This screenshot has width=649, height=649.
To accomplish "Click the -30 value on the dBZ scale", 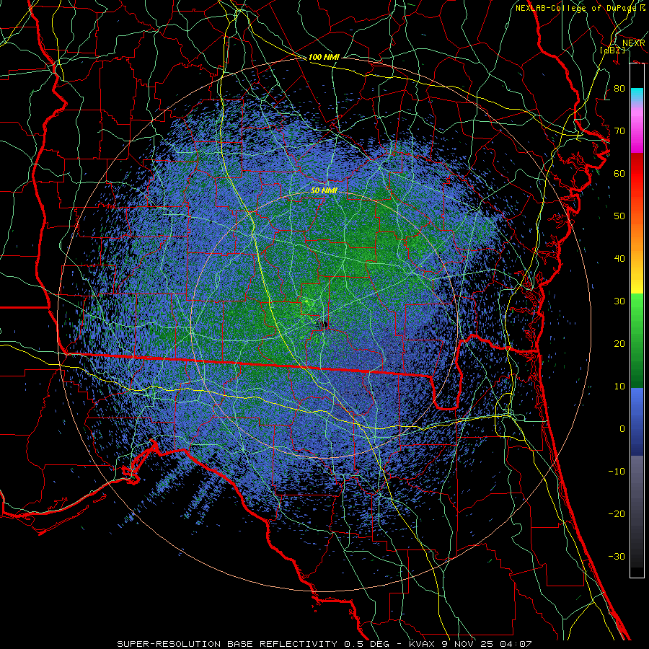I will (617, 556).
